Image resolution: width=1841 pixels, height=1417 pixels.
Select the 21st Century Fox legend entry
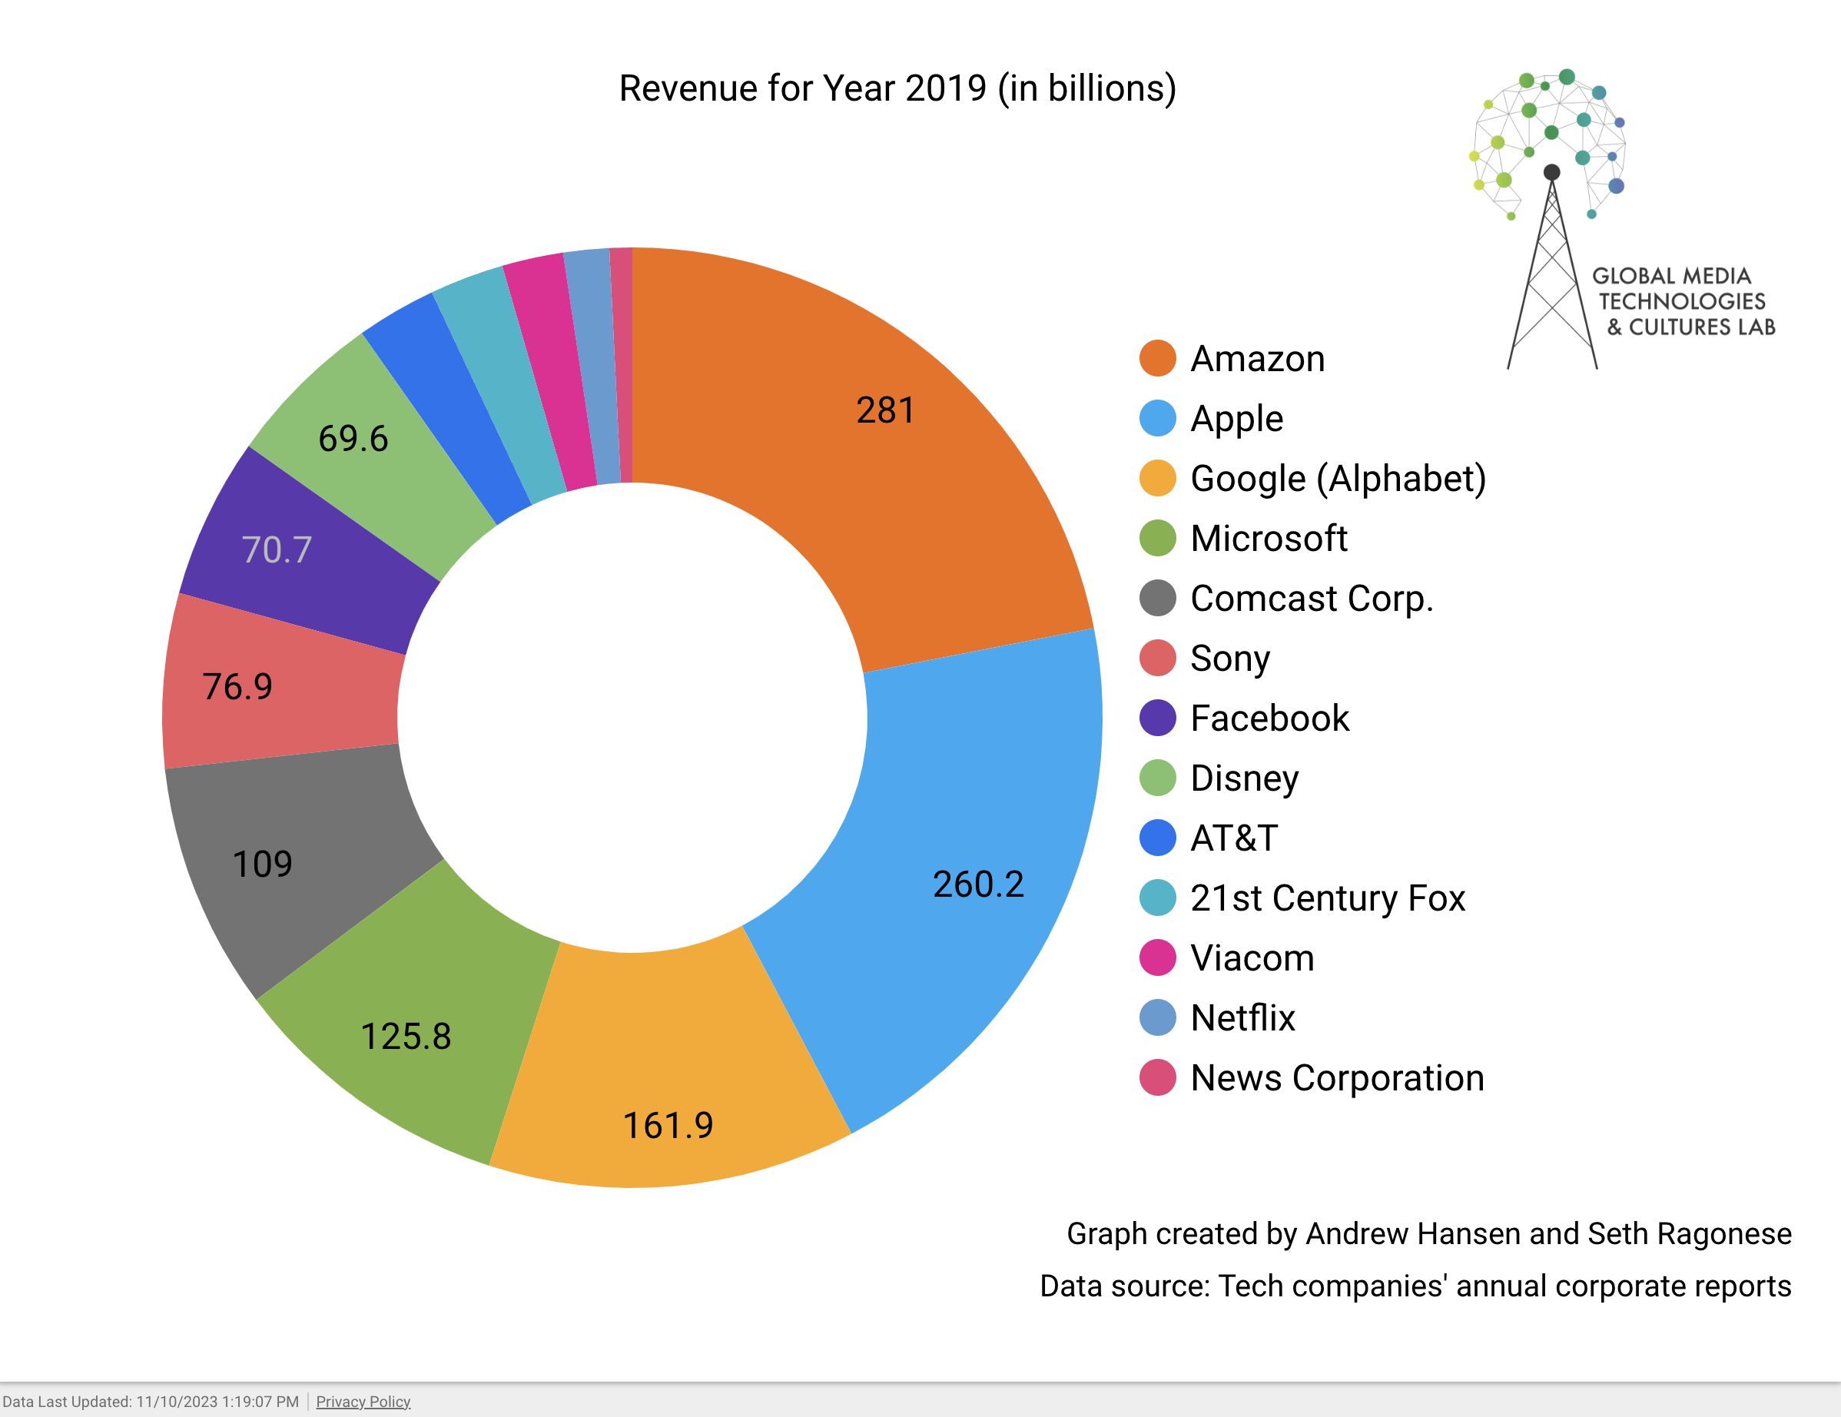(x=1327, y=898)
